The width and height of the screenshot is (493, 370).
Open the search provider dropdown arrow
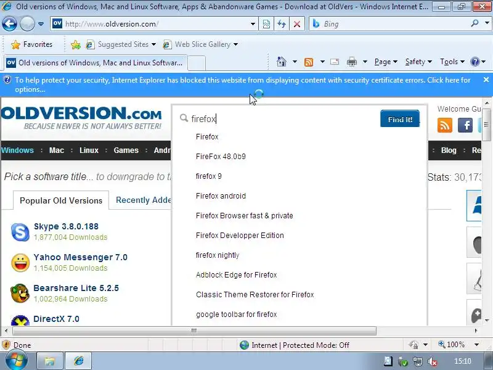[487, 23]
